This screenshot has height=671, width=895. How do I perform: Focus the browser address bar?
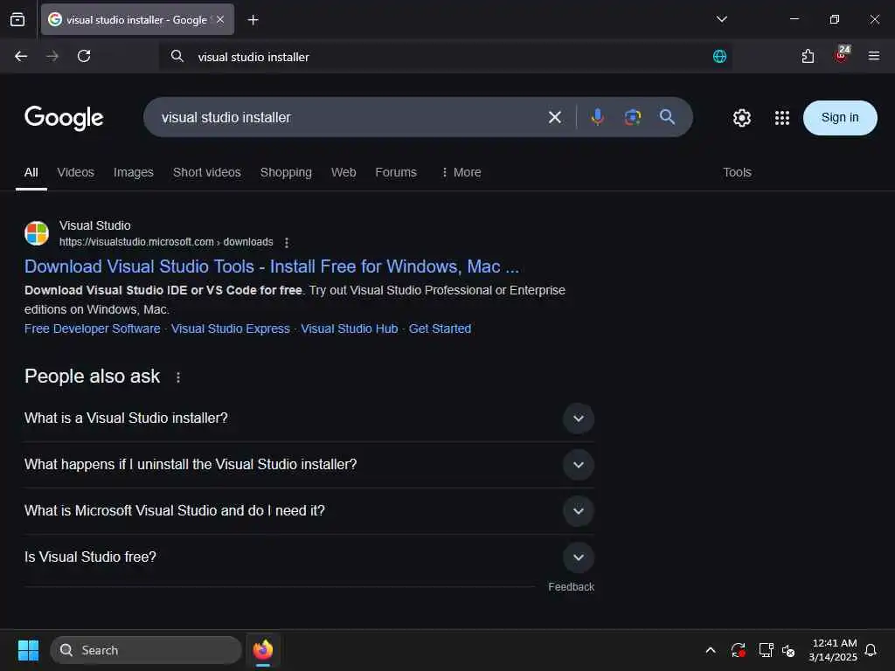(445, 57)
